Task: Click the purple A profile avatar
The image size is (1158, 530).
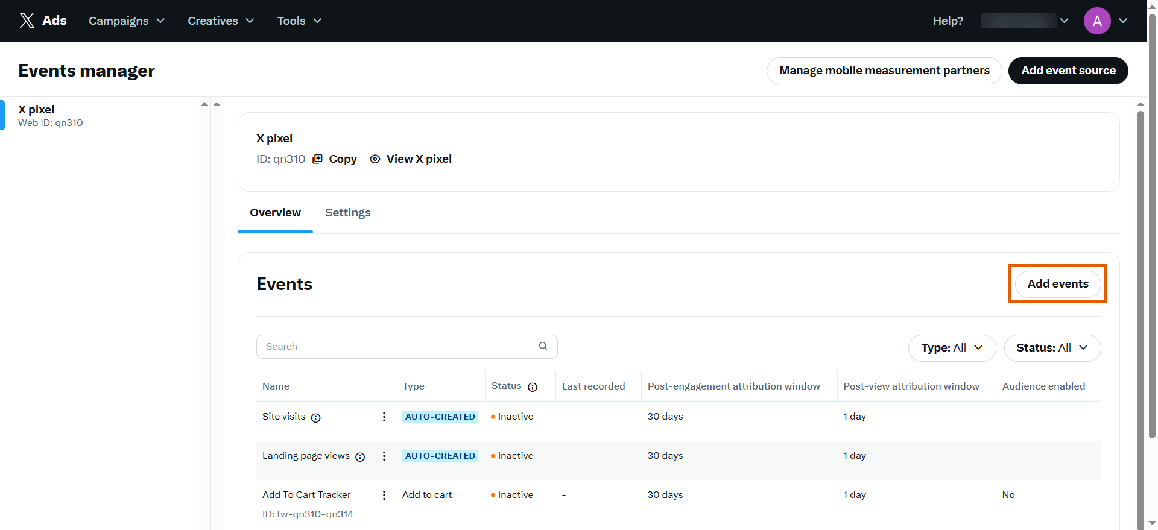Action: pyautogui.click(x=1097, y=21)
